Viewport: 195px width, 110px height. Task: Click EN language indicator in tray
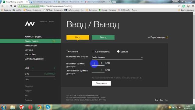(x=159, y=107)
